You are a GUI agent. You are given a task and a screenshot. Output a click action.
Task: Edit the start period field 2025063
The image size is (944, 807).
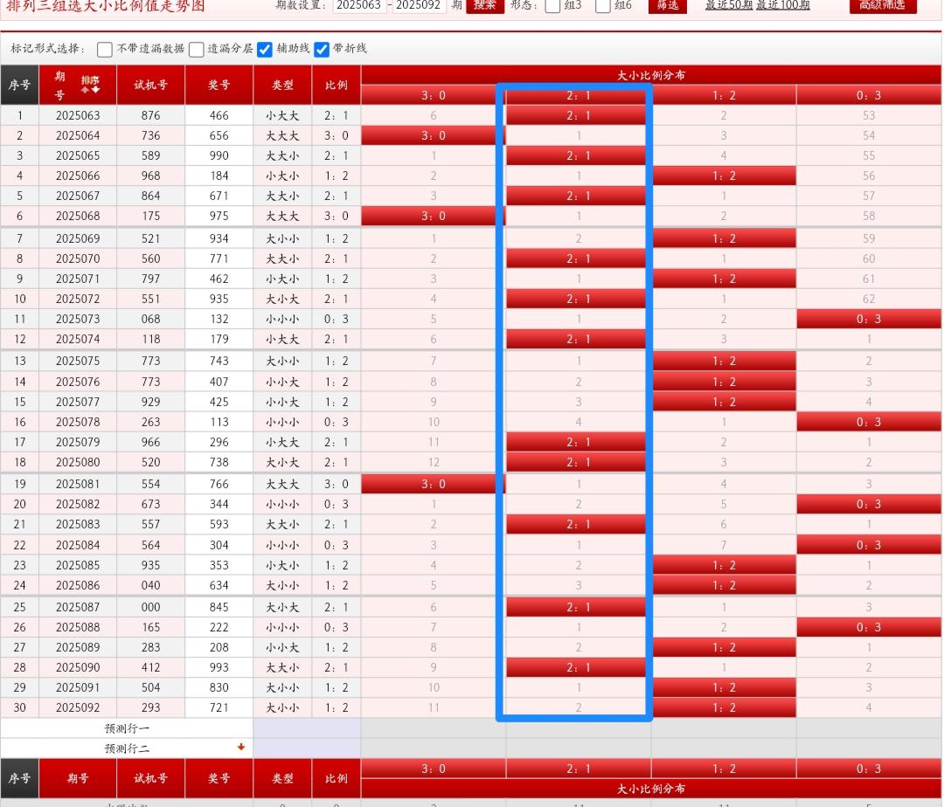(360, 5)
